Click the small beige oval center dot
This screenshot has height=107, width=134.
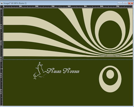(x=110, y=74)
